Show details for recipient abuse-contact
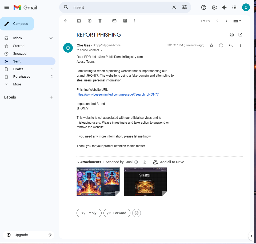The height and width of the screenshot is (244, 256). click(x=102, y=50)
